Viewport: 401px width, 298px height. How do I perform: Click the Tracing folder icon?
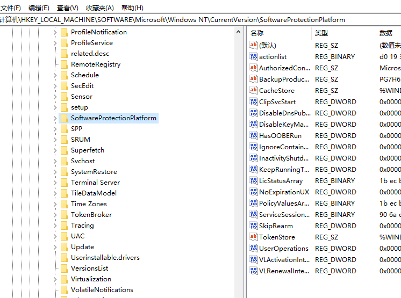pos(64,225)
